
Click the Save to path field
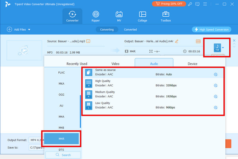pos(36,147)
